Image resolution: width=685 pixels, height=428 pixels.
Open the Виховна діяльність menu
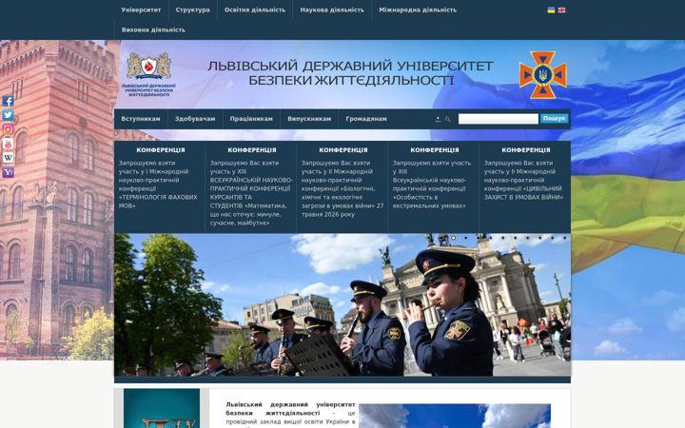[153, 30]
